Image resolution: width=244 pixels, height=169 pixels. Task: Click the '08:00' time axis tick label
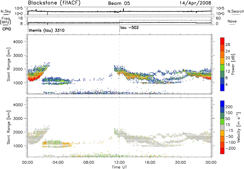pyautogui.click(x=89, y=163)
